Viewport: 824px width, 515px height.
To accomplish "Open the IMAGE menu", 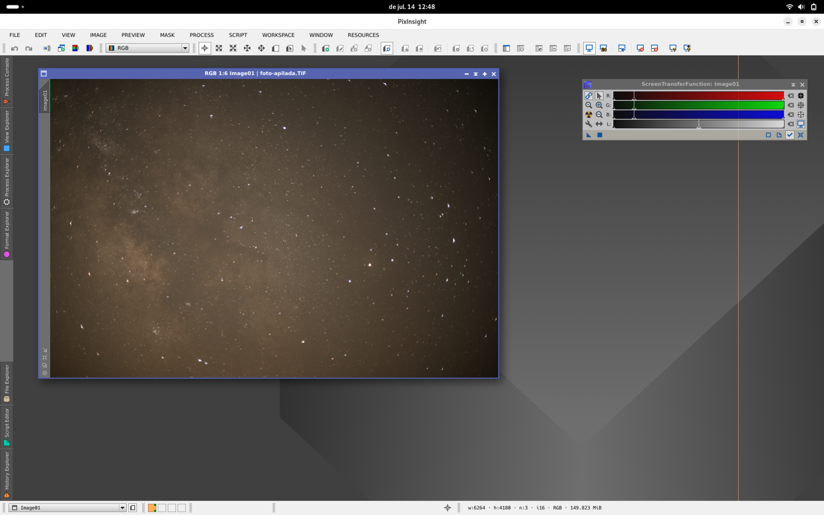I will point(98,35).
